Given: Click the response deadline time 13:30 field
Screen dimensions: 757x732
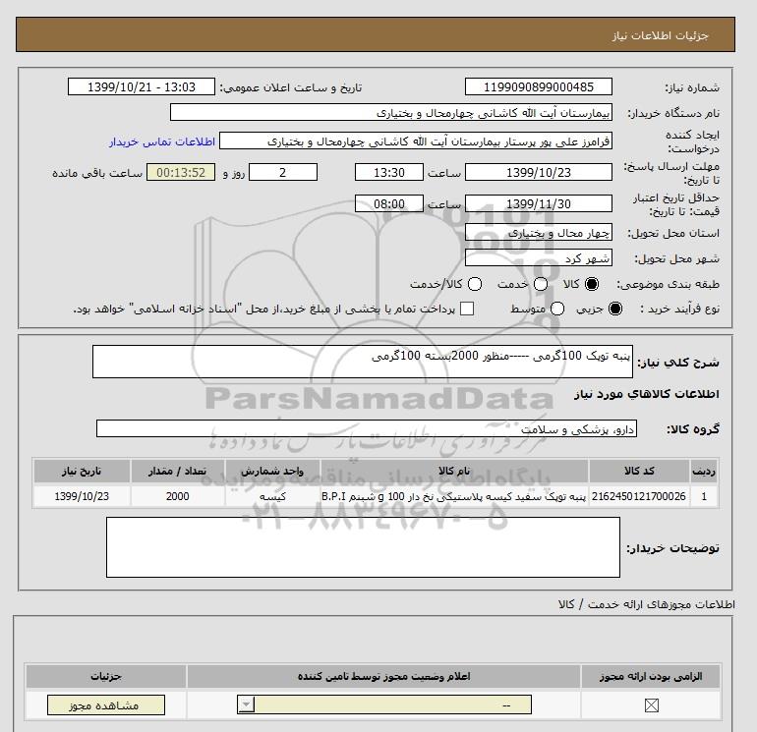Looking at the screenshot, I should [388, 172].
